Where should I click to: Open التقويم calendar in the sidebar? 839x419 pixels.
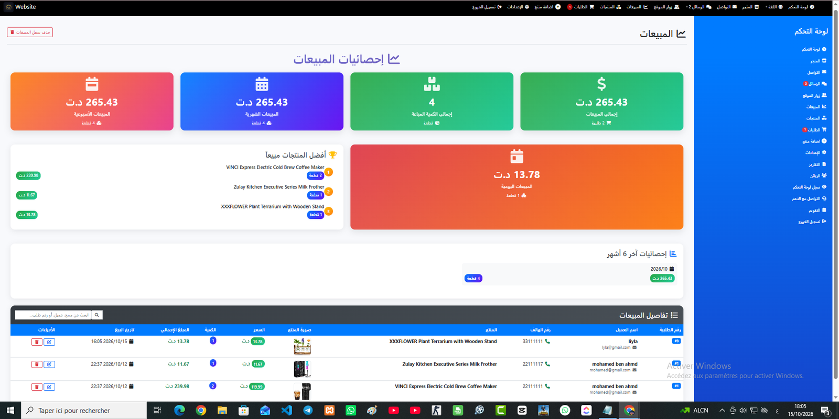[818, 210]
